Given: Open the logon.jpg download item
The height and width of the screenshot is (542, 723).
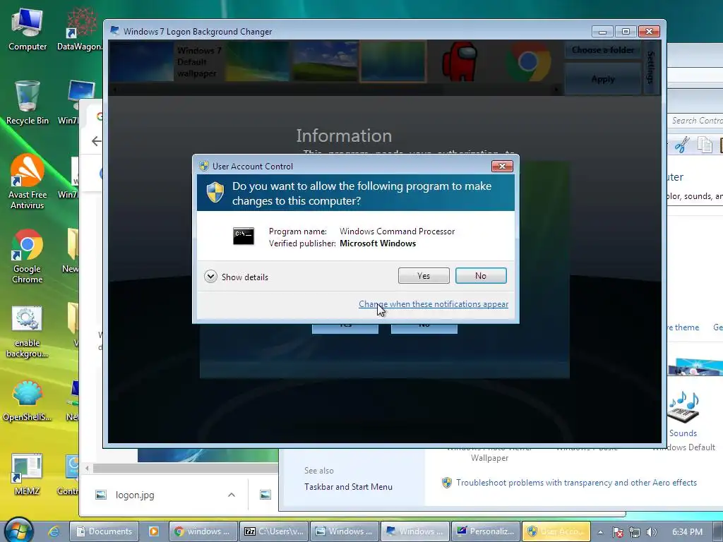Looking at the screenshot, I should [135, 495].
